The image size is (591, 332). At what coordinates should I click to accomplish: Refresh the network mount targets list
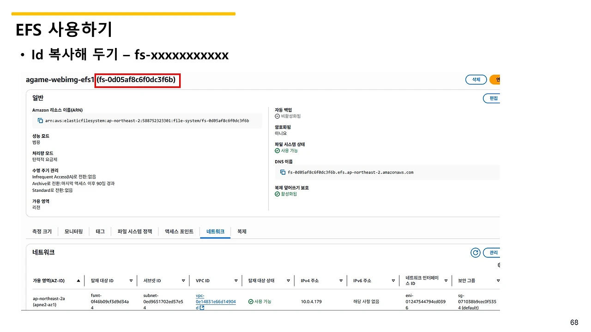click(475, 253)
